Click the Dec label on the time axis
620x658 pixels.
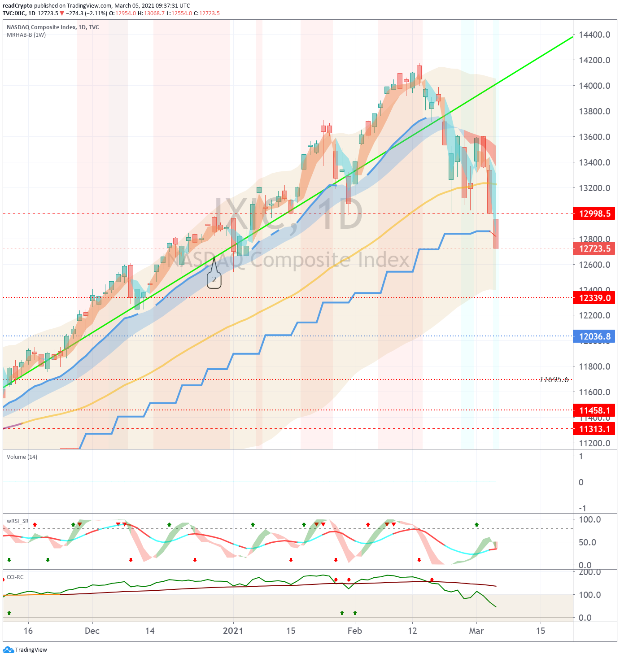pyautogui.click(x=92, y=631)
